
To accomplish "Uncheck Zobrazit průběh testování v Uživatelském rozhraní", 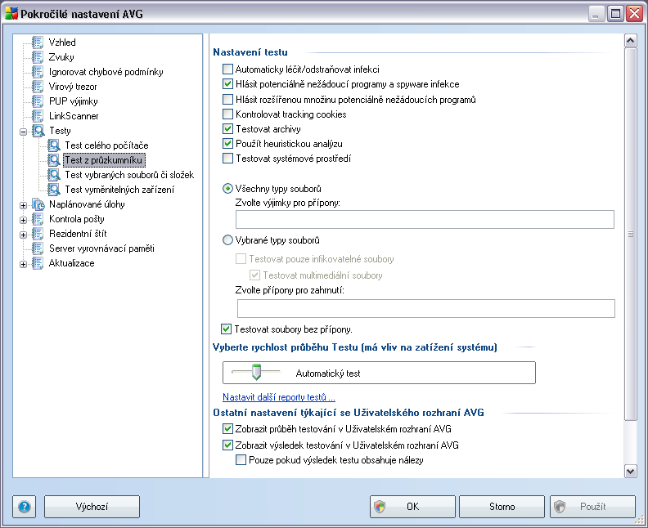I will coord(227,429).
